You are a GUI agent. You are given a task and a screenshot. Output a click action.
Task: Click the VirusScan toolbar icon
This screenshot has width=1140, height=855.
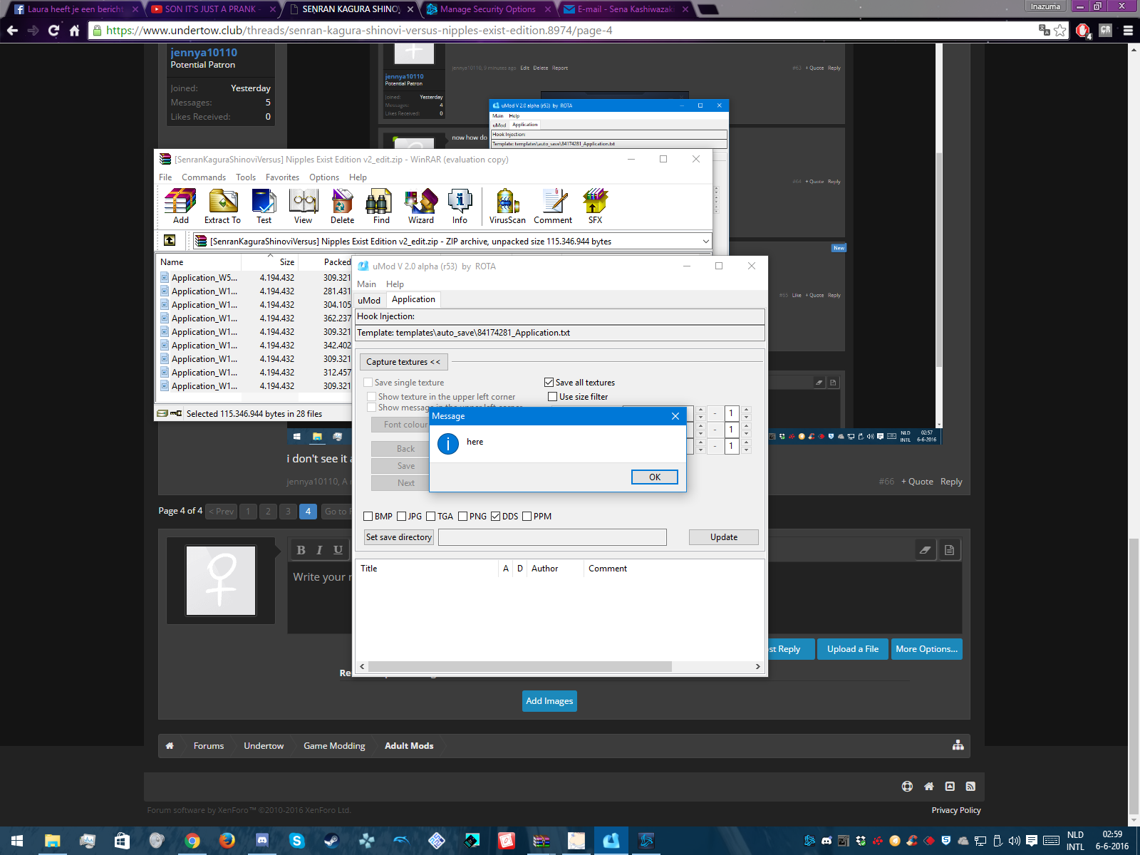point(507,205)
